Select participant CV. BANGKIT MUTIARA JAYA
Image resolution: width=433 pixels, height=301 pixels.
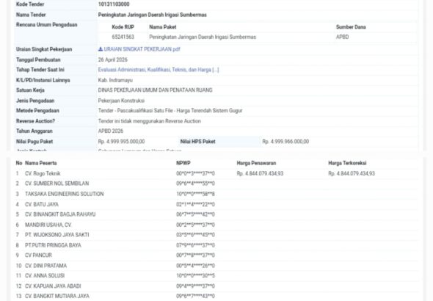pos(57,296)
